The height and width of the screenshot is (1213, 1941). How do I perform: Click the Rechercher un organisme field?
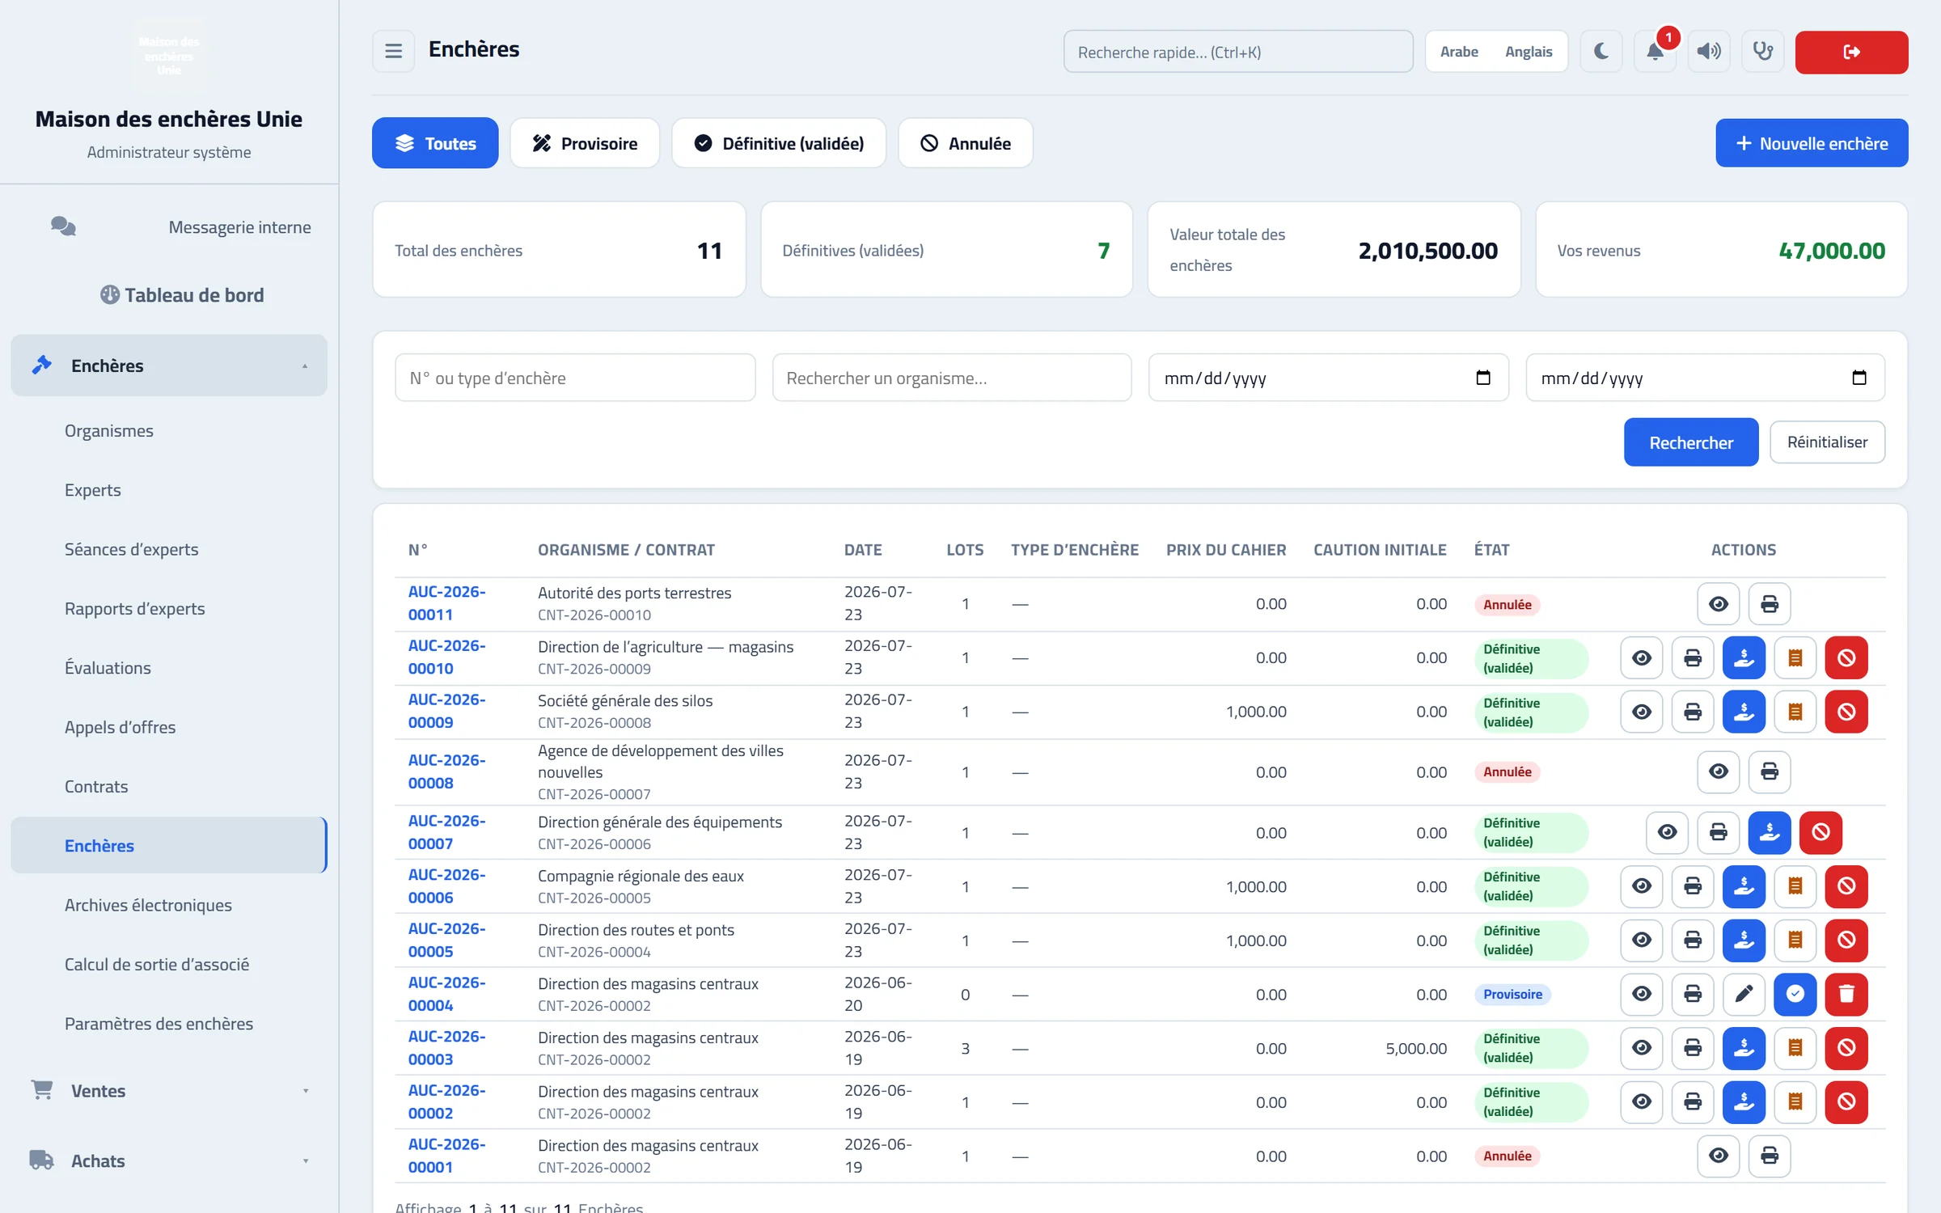952,378
